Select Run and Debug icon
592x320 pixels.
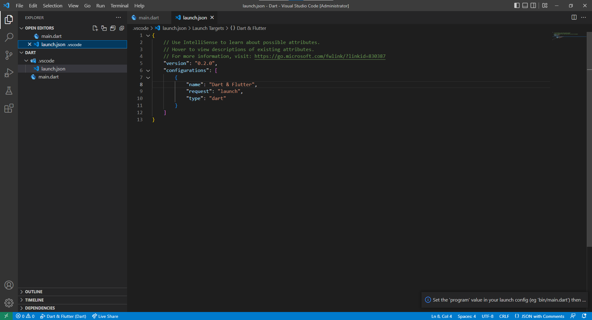click(9, 73)
